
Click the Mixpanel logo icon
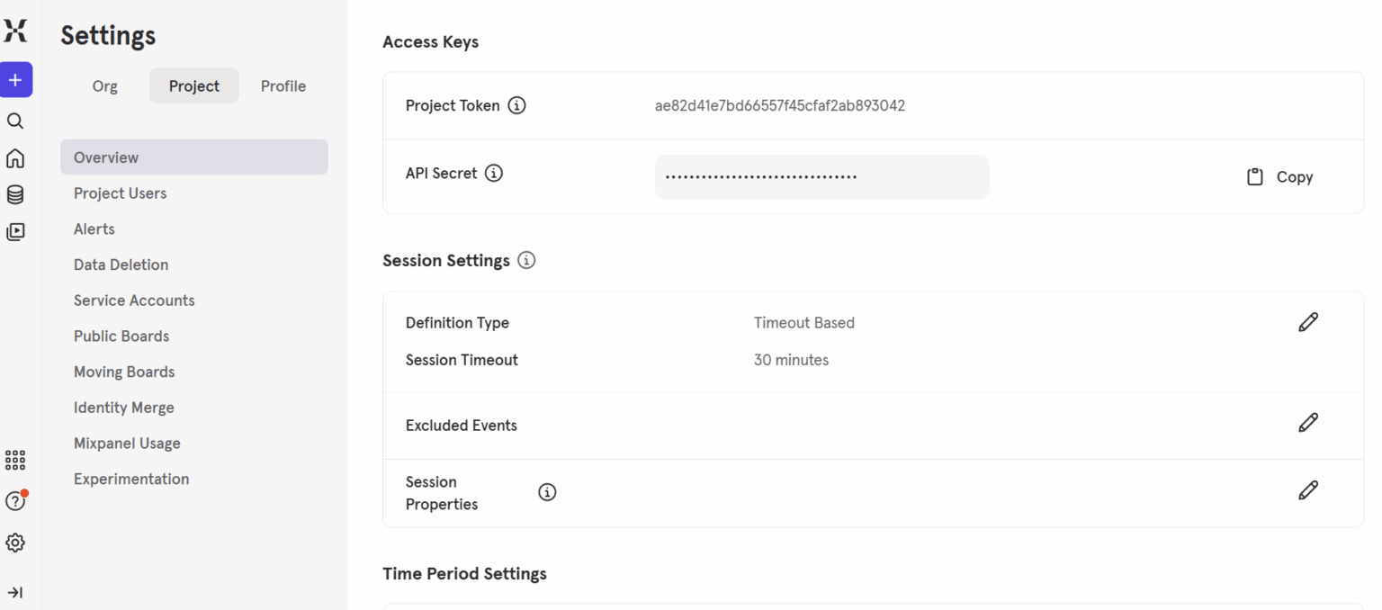tap(16, 30)
